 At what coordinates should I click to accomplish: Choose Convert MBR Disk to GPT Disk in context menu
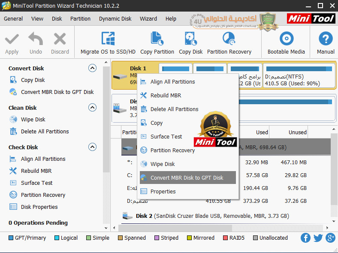click(187, 178)
